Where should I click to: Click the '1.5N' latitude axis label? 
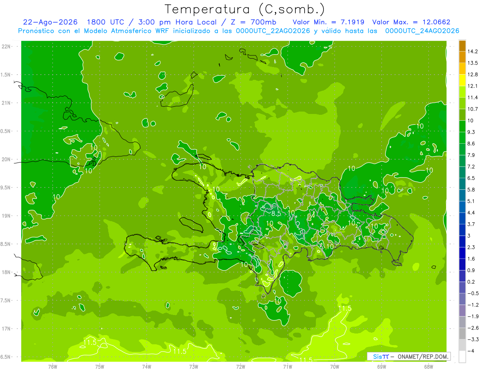click(6, 75)
